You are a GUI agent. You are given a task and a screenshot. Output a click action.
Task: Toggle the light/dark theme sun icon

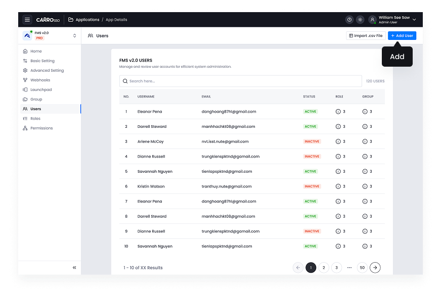point(360,20)
